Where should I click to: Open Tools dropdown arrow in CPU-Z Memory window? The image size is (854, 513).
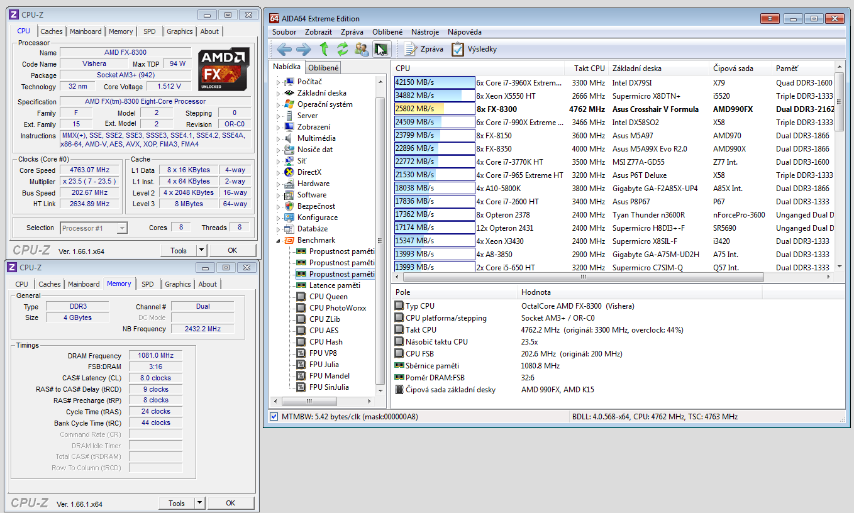199,503
